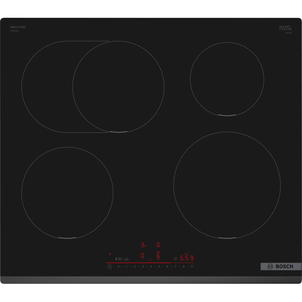This screenshot has width=302, height=302.
Task: Click the SCHOTT CERAN logo
Action: tap(285, 28)
